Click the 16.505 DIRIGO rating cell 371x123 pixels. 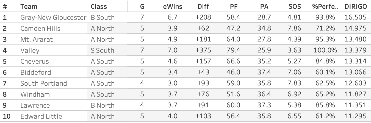[355, 18]
